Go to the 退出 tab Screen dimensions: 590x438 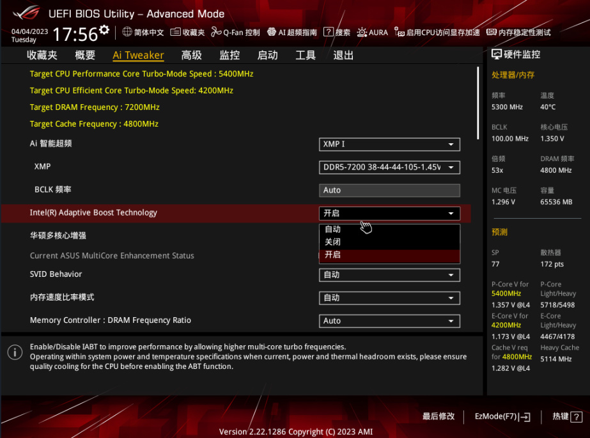tap(343, 56)
